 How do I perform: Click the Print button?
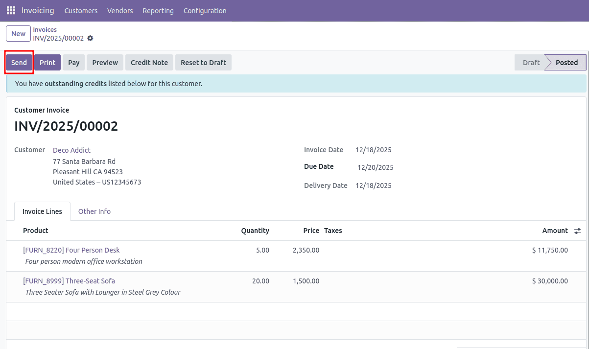[x=47, y=62]
